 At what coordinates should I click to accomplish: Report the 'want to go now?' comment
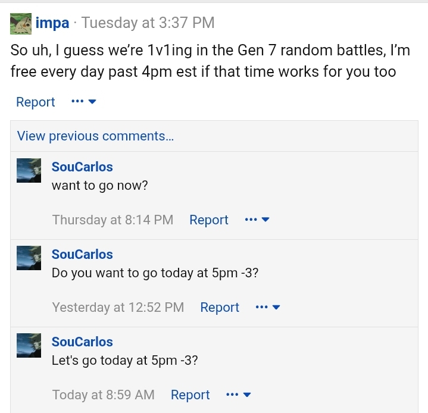209,220
